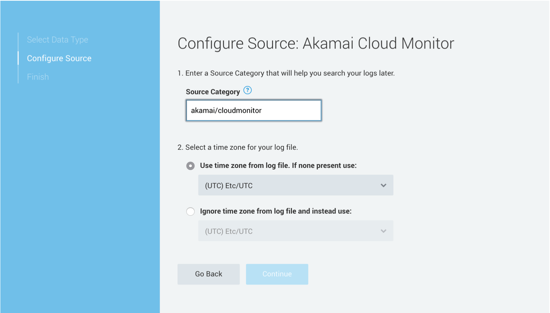The height and width of the screenshot is (313, 550).
Task: Click the chevron arrow on second time zone dropdown
Action: [383, 231]
